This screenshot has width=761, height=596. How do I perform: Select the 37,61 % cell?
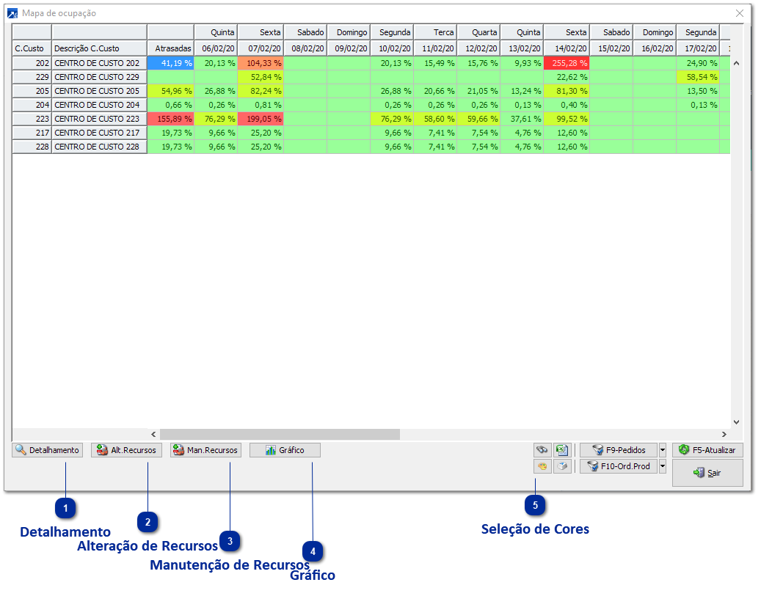[x=522, y=119]
